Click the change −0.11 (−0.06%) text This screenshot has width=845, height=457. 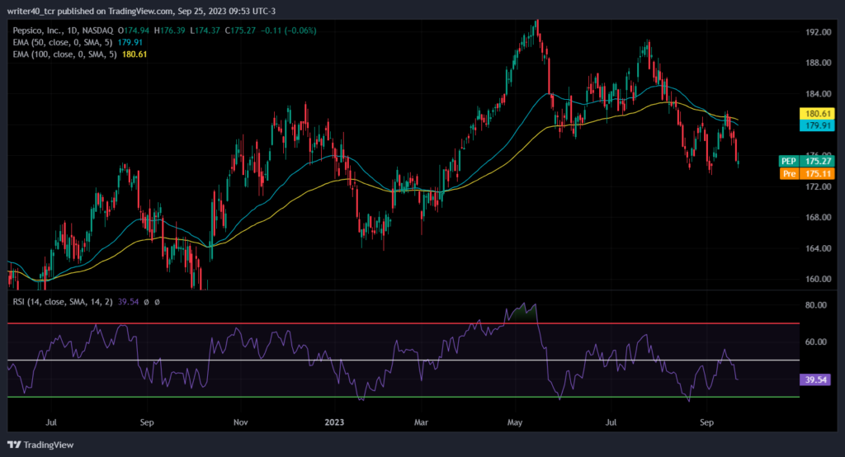pyautogui.click(x=288, y=31)
